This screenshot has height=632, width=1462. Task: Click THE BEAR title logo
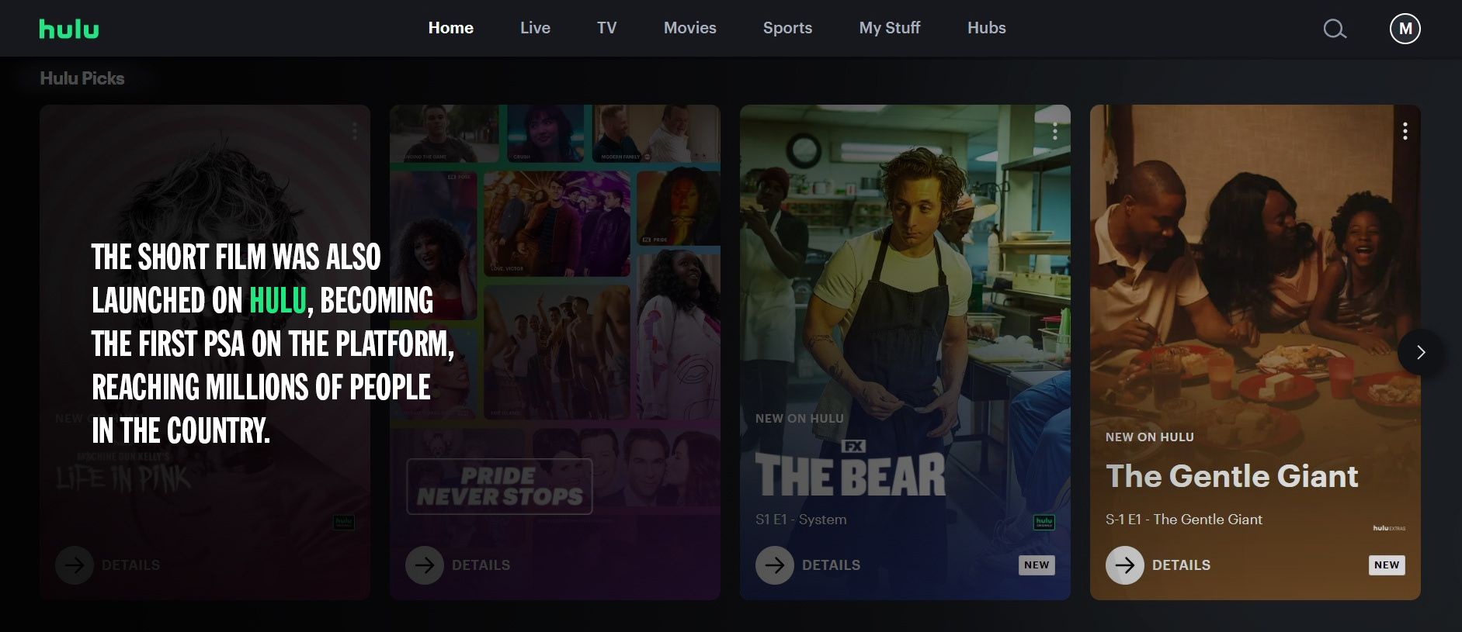pyautogui.click(x=850, y=475)
